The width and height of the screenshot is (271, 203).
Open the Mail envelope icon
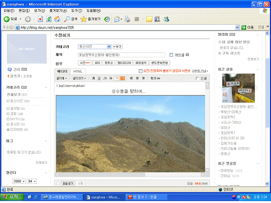(117, 19)
